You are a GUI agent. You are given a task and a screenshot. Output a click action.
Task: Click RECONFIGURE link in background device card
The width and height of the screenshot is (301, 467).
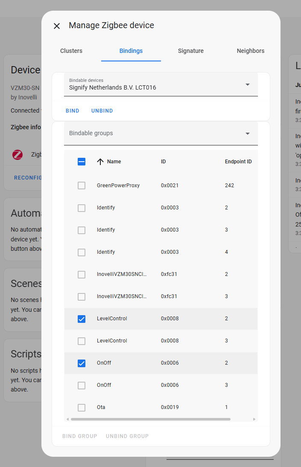click(28, 178)
